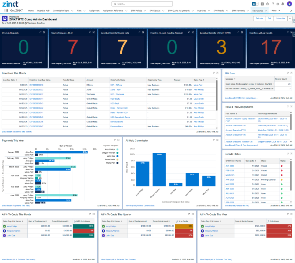Expand the Commission Types tab dropdown

coord(72,11)
